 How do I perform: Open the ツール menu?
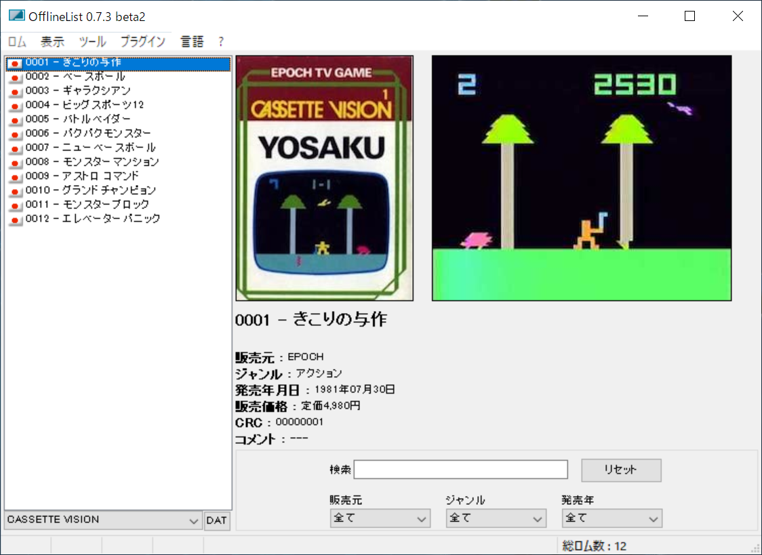[x=92, y=41]
